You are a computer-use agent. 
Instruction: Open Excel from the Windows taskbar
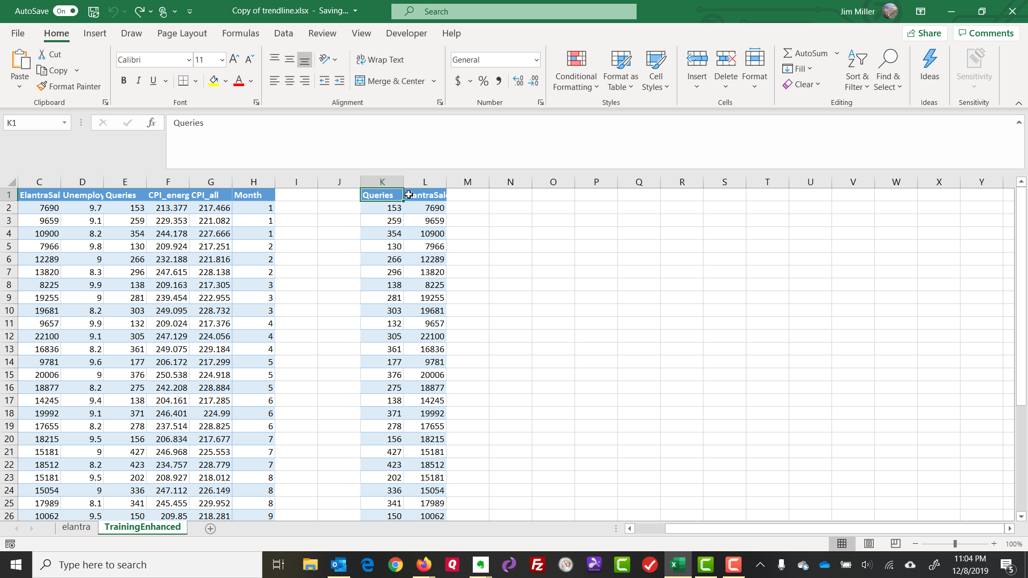[x=677, y=565]
